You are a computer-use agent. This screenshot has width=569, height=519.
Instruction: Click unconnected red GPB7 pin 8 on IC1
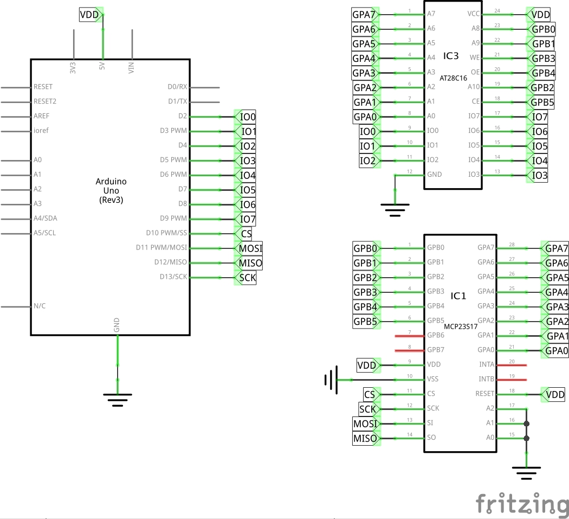(410, 351)
